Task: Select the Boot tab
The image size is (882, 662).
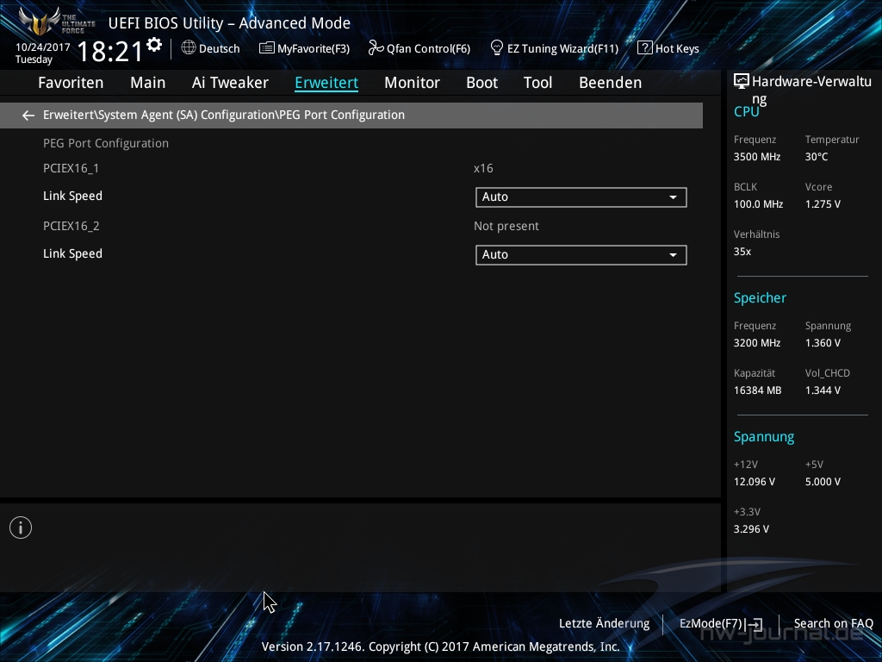Action: coord(481,83)
